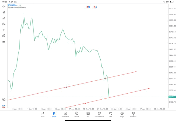
Task: Open the H4 timeframe selector
Action: tap(4, 42)
